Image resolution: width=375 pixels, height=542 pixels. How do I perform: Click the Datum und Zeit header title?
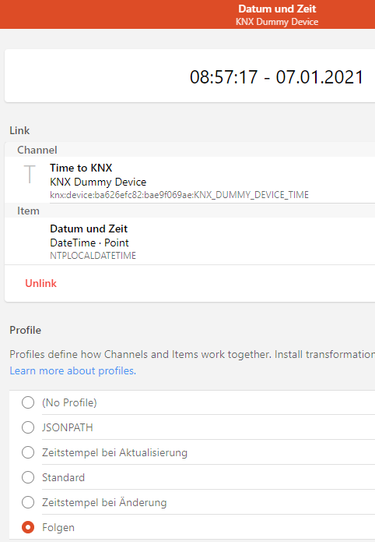(x=277, y=9)
